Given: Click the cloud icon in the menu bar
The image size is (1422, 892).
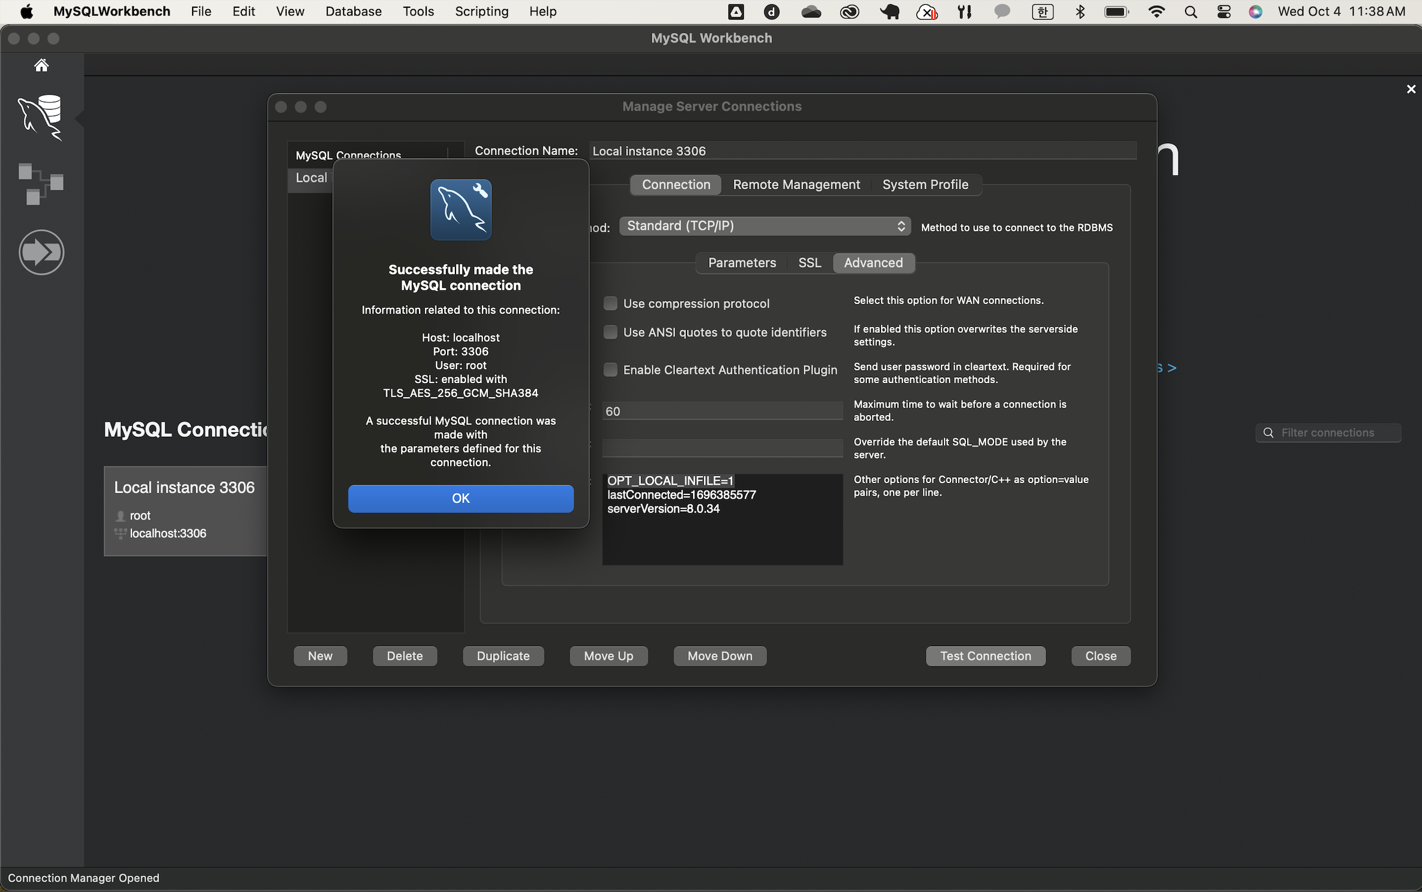Looking at the screenshot, I should (x=811, y=11).
